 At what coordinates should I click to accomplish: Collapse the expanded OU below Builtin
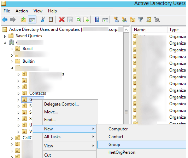[x=12, y=68]
